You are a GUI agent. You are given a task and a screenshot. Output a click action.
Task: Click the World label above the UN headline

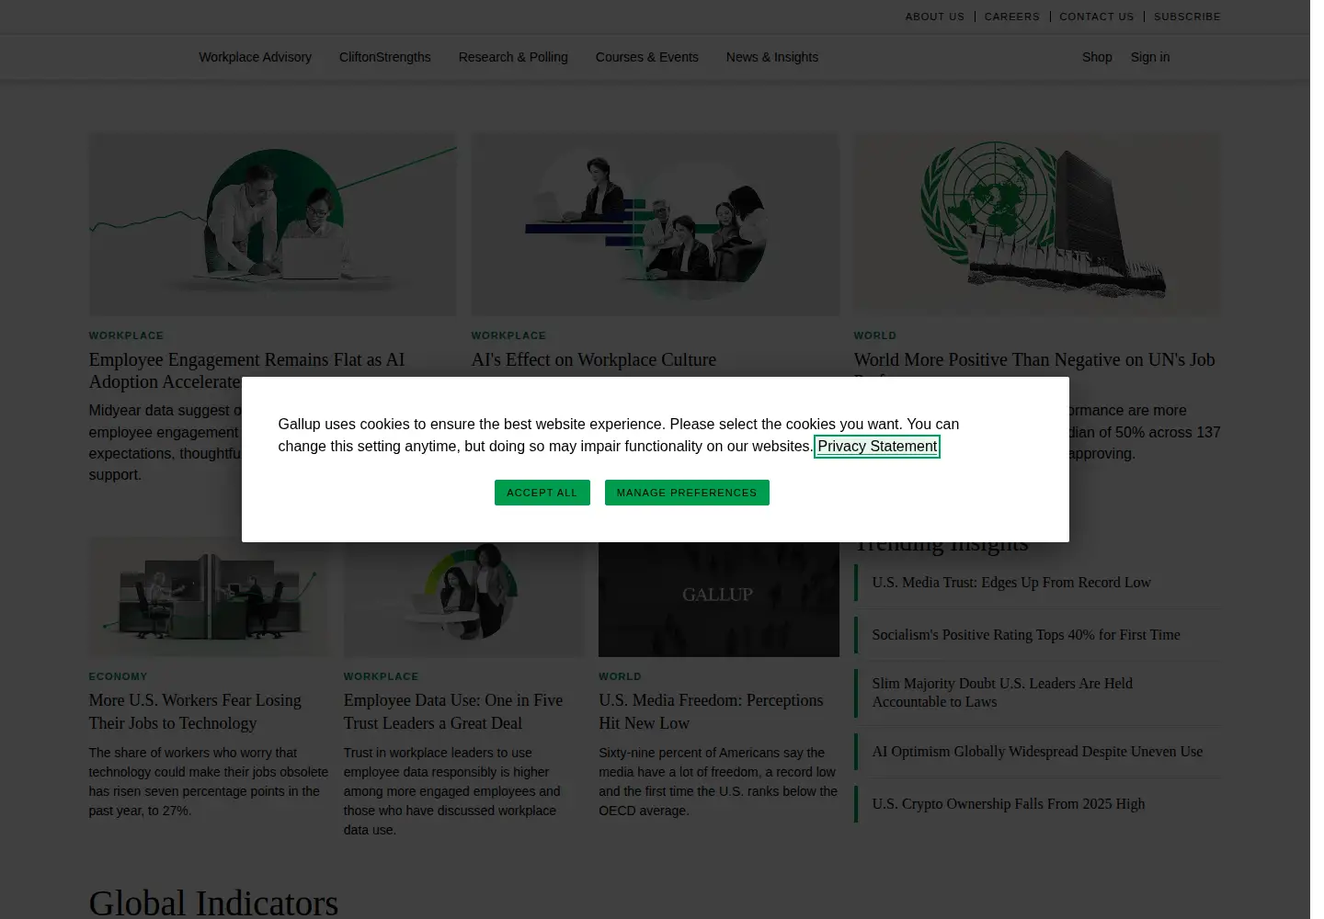pyautogui.click(x=874, y=335)
